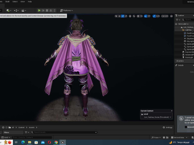Screen dimensions: 194x145
Task: Click the Content breadcrumb
Action: pyautogui.click(x=21, y=127)
